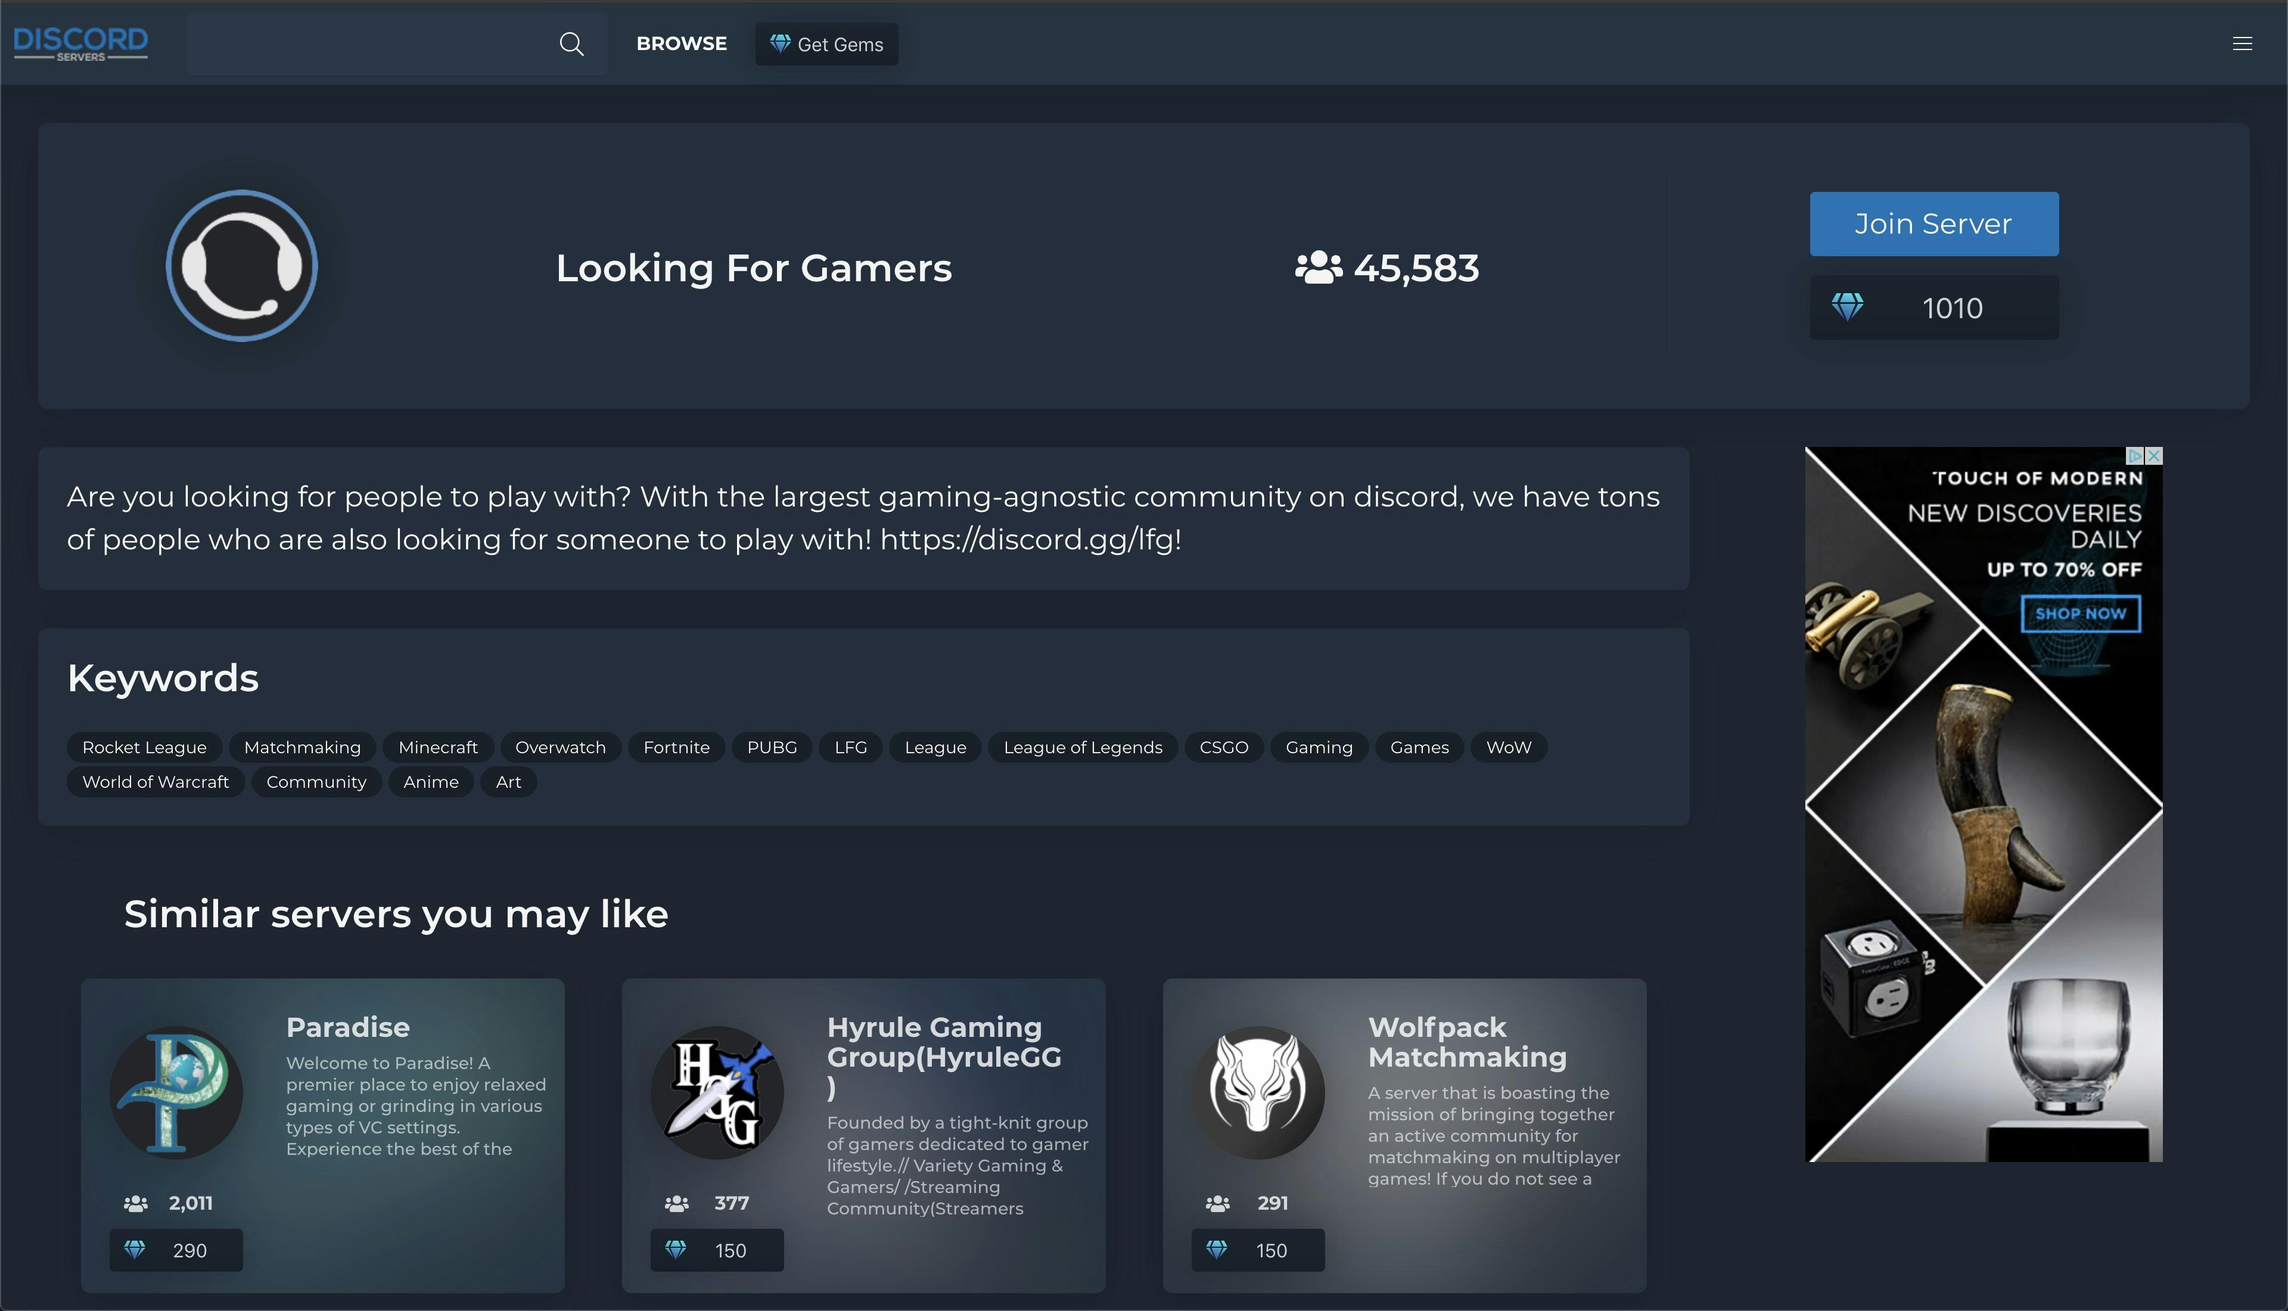Select the League of Legends keyword tag
The height and width of the screenshot is (1311, 2288).
click(1083, 747)
